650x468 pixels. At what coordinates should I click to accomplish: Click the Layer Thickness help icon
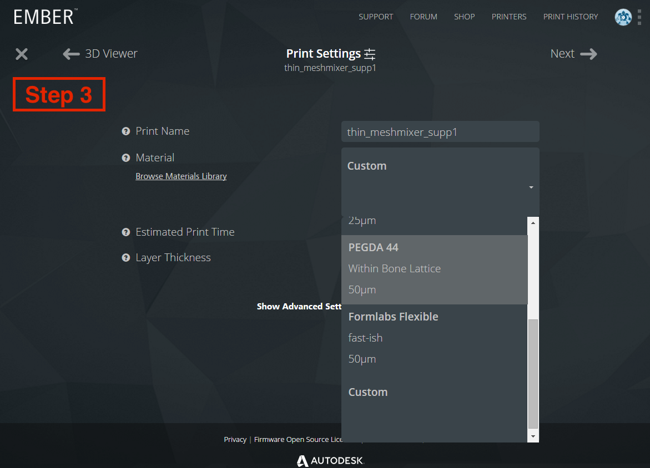pyautogui.click(x=126, y=258)
